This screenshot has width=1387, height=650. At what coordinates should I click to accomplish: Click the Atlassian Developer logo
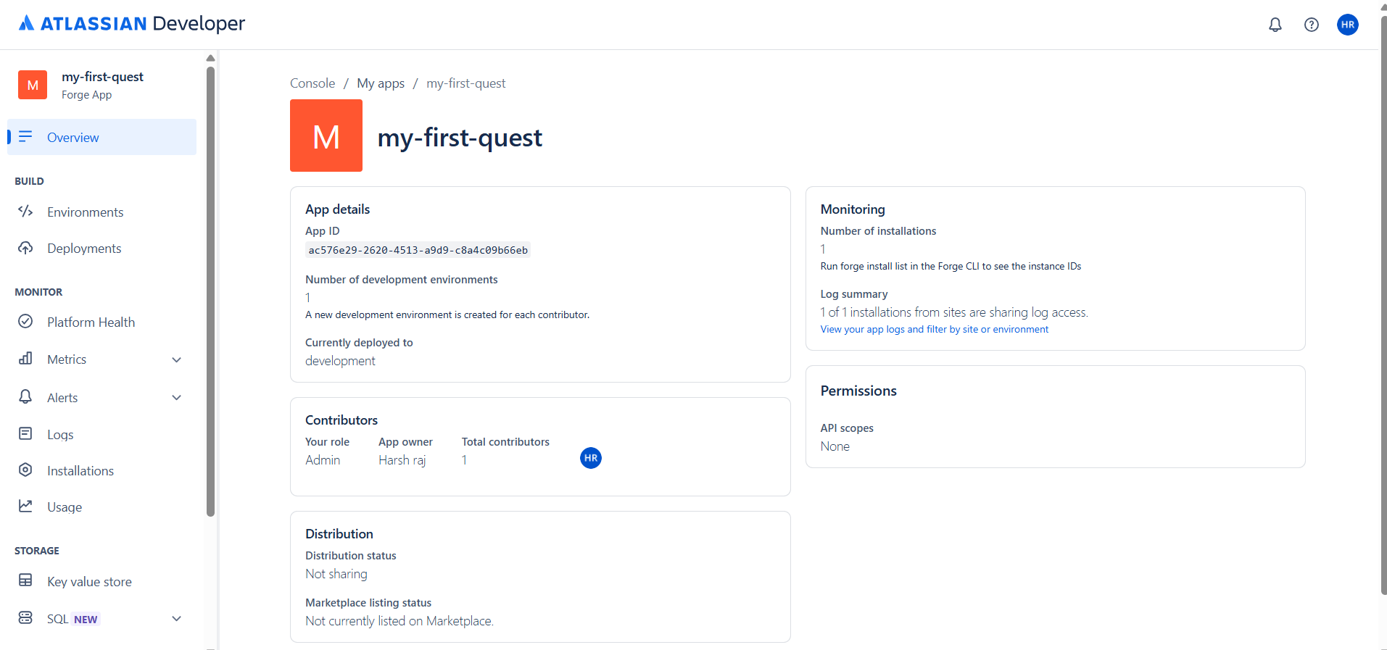click(x=132, y=24)
